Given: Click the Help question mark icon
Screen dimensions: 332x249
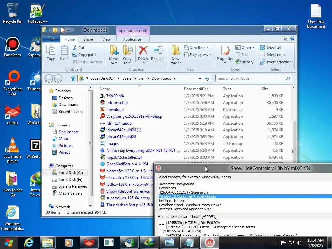Looking at the screenshot, I should (293, 39).
